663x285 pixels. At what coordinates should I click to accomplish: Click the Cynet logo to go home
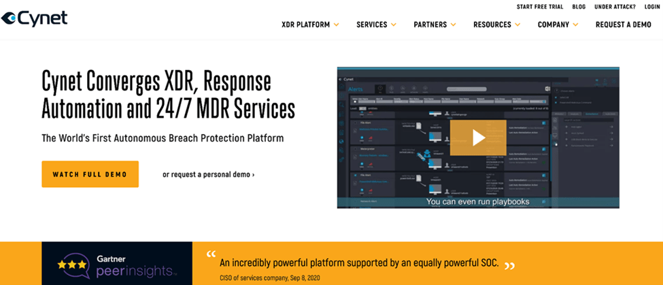(x=34, y=18)
